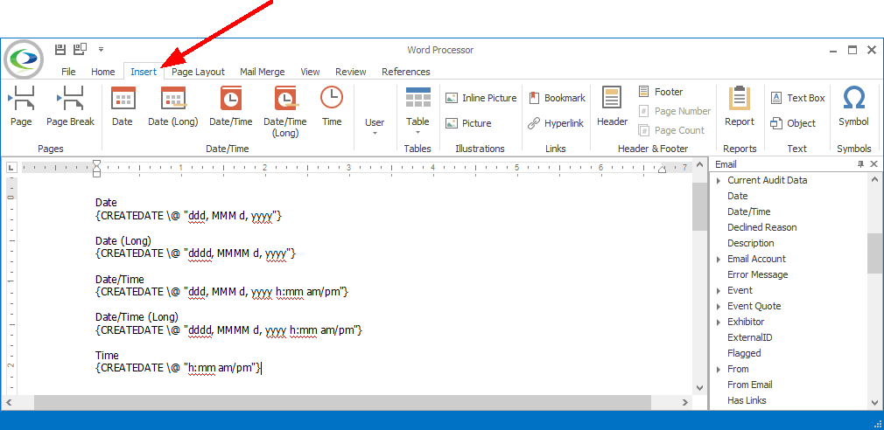Expand the Exhibitor node

[719, 322]
